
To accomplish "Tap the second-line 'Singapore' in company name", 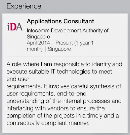I will point(38,37).
